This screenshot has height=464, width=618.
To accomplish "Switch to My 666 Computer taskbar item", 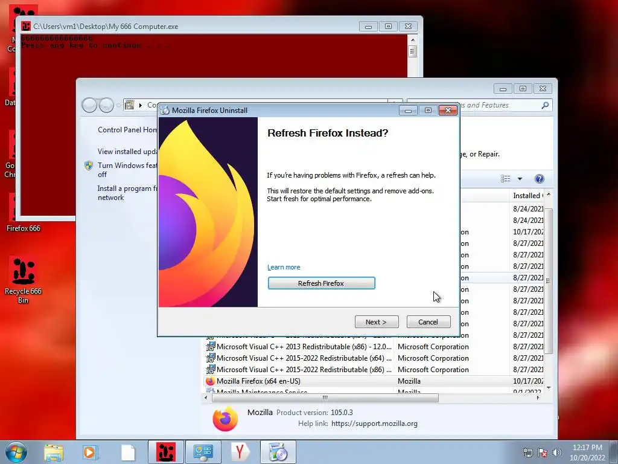I will (165, 452).
